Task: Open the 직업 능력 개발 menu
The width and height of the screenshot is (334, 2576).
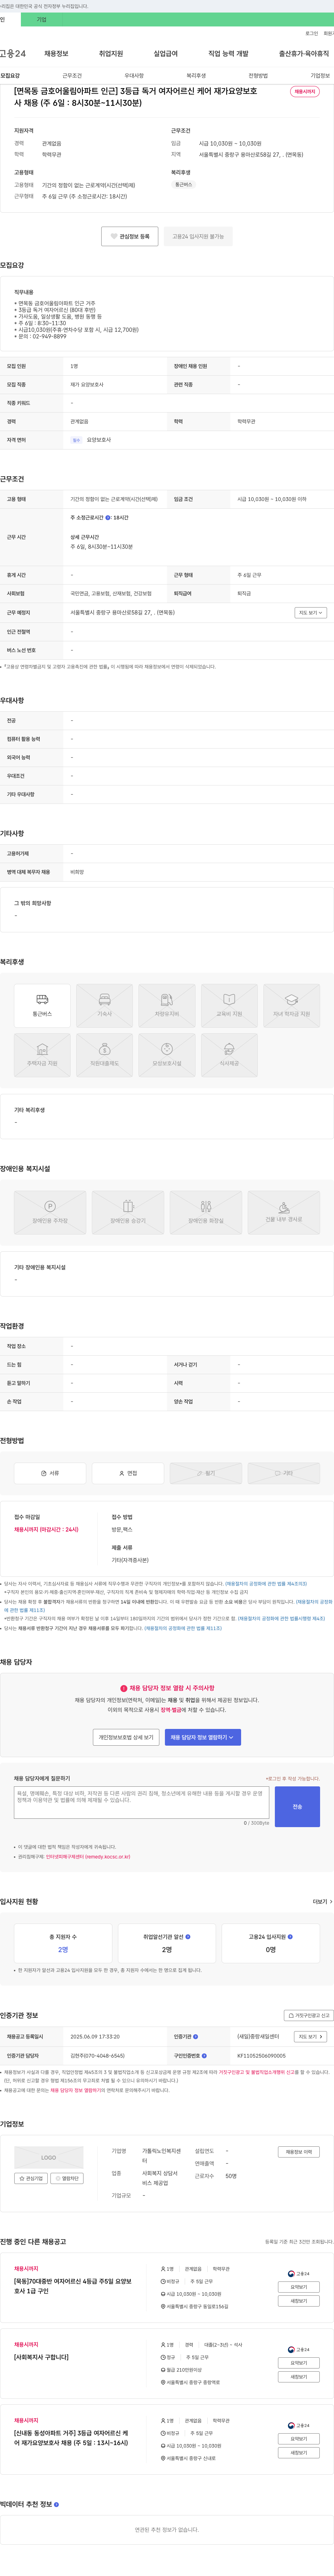Action: (x=228, y=54)
